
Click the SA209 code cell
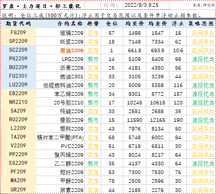coord(18,111)
